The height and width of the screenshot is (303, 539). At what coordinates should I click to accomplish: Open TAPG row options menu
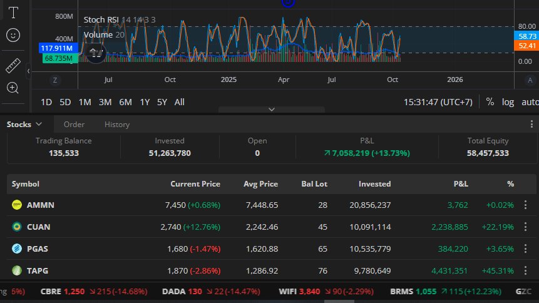[x=525, y=270]
